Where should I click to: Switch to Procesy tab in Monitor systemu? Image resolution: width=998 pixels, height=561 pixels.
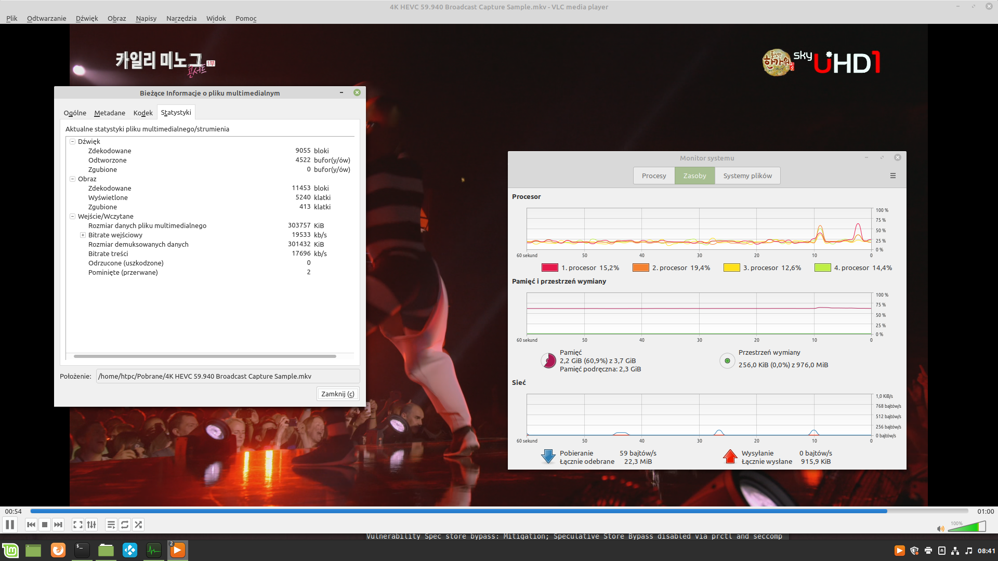point(654,176)
